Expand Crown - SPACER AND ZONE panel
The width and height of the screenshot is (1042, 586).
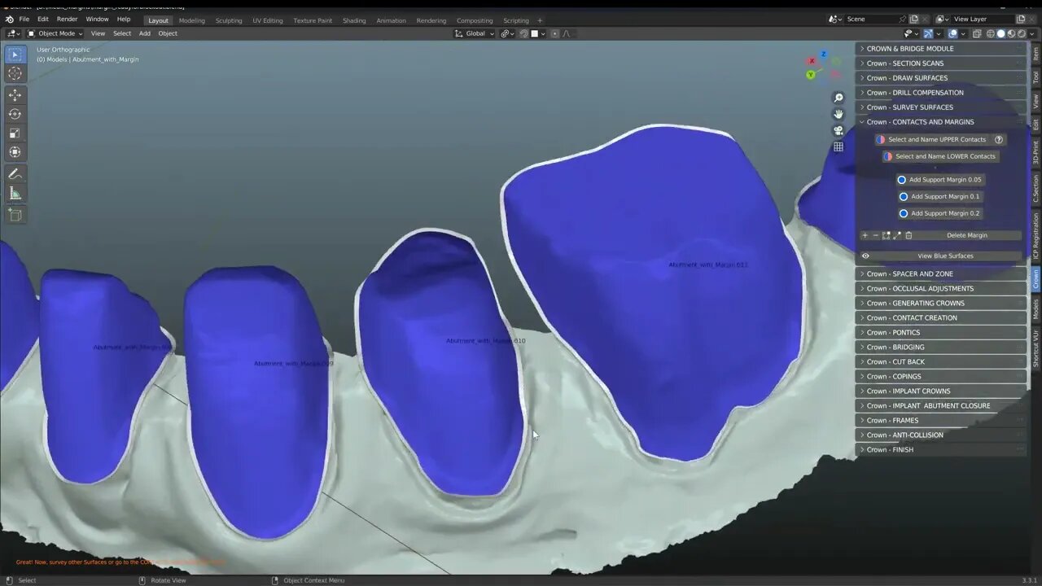[940, 273]
